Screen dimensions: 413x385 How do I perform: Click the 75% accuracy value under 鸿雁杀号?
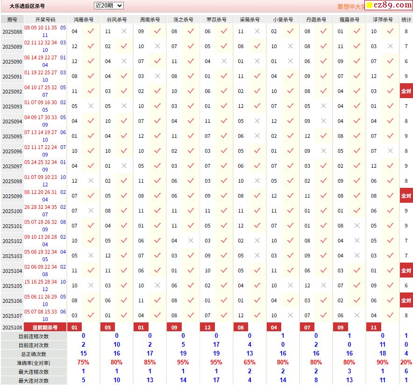click(x=83, y=363)
